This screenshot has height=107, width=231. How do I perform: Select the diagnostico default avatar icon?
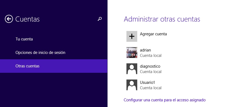pyautogui.click(x=132, y=69)
